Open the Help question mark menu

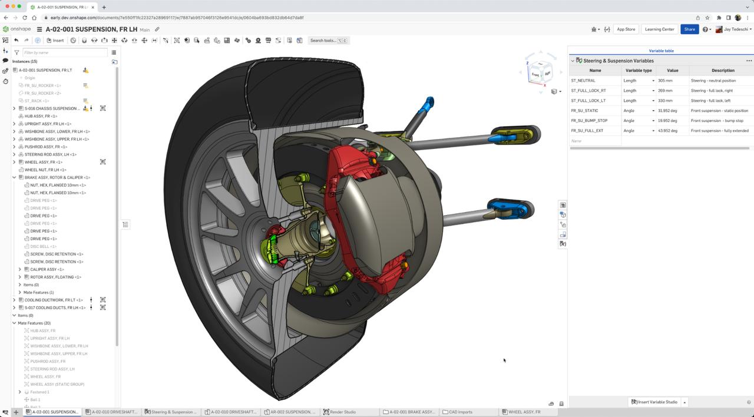pos(705,29)
